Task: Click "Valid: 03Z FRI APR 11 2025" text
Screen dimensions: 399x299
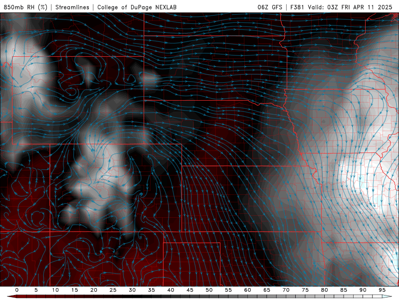Action: (350, 7)
